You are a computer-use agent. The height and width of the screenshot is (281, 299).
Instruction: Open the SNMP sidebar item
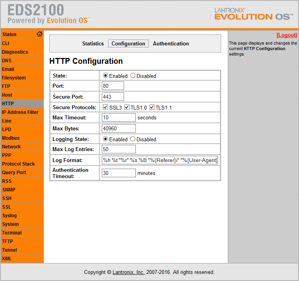(x=22, y=189)
